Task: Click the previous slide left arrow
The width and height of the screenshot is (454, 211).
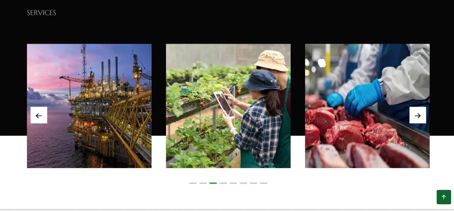Action: coord(39,115)
